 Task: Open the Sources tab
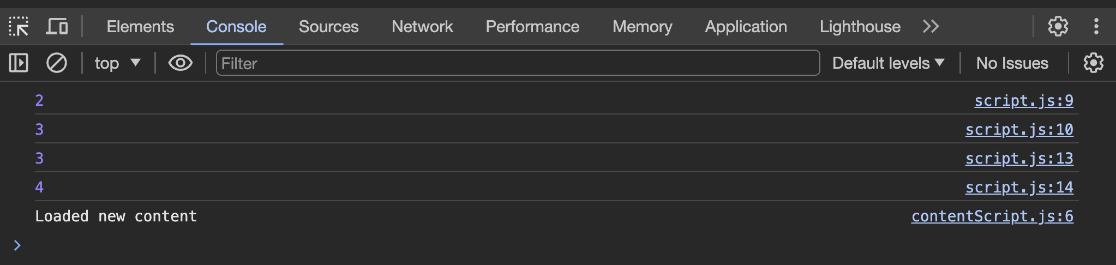329,26
